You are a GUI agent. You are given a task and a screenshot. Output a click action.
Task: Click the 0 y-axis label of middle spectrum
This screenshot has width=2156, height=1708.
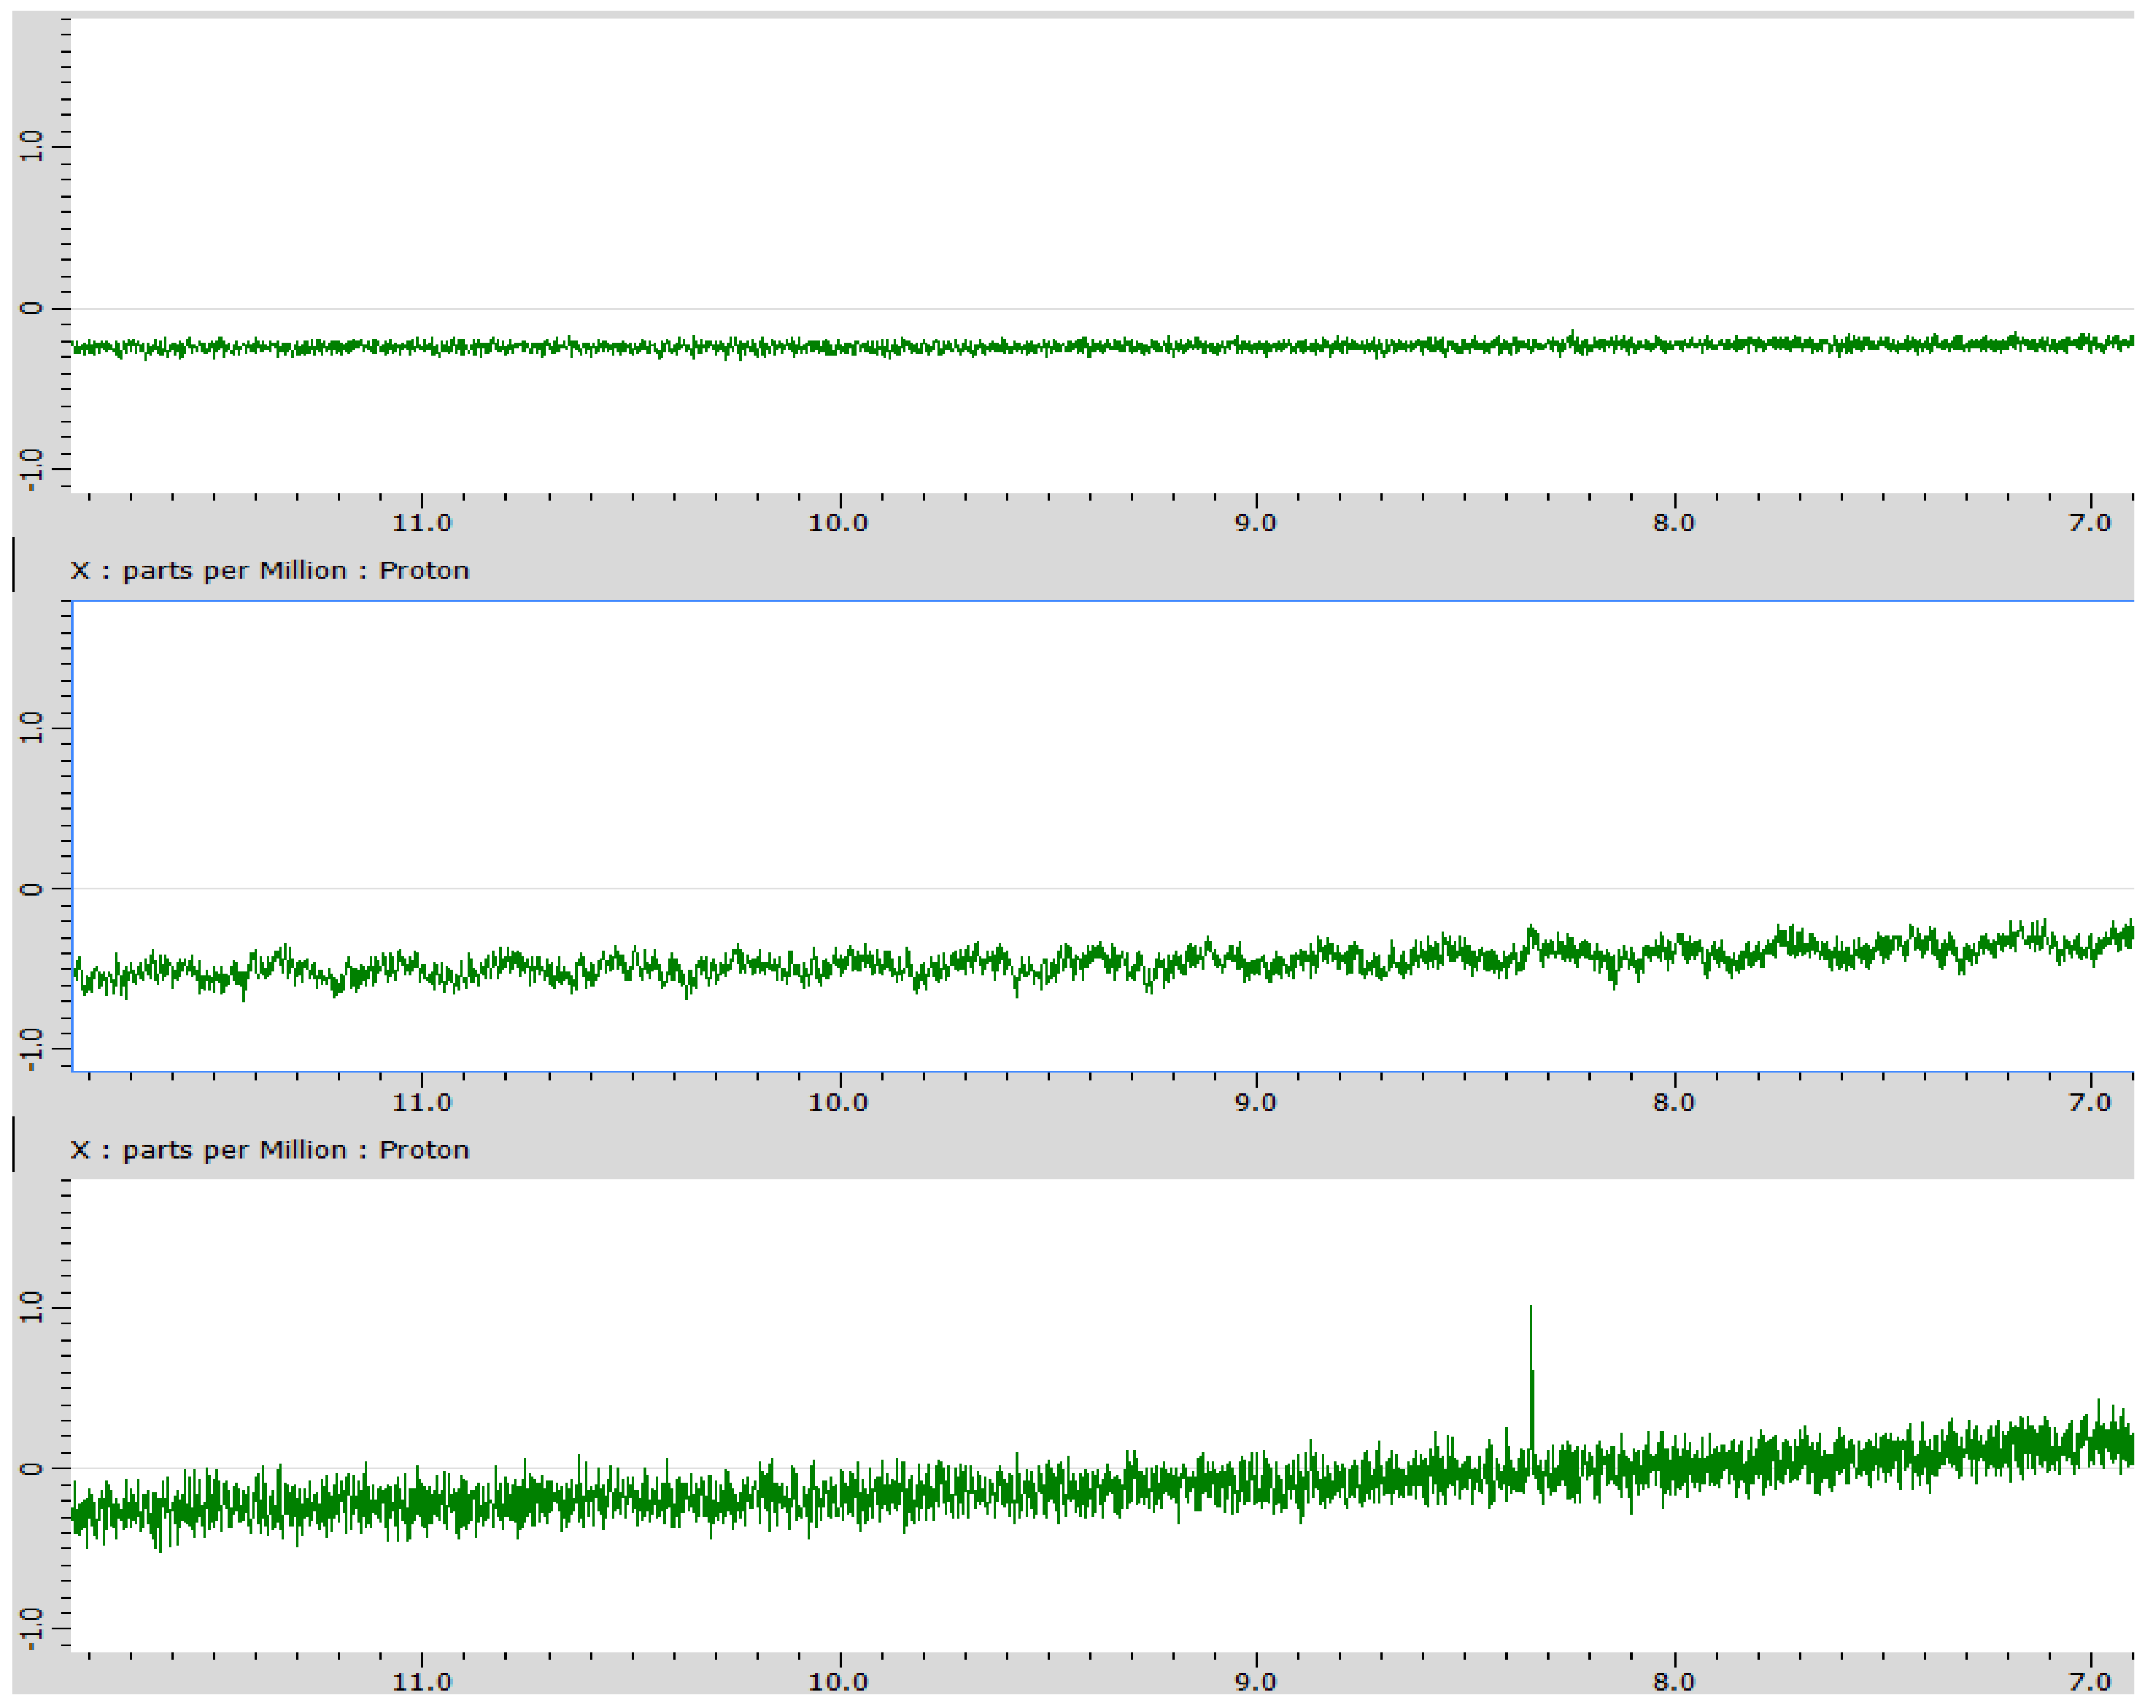point(31,888)
